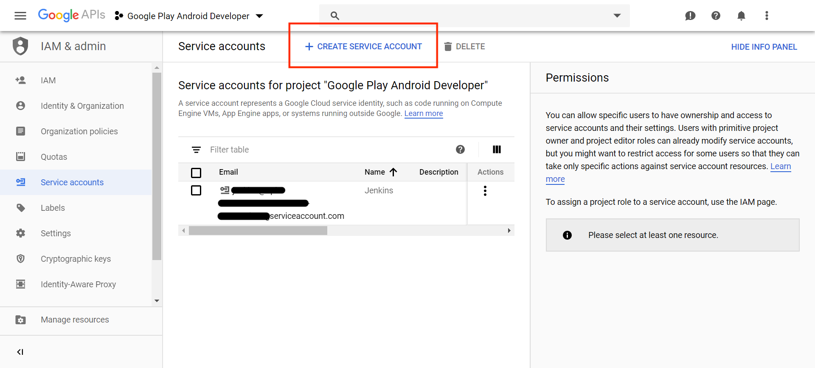This screenshot has width=815, height=368.
Task: Open the filter help question mark icon
Action: coord(460,149)
